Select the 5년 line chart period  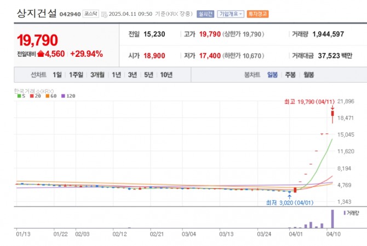(x=148, y=75)
